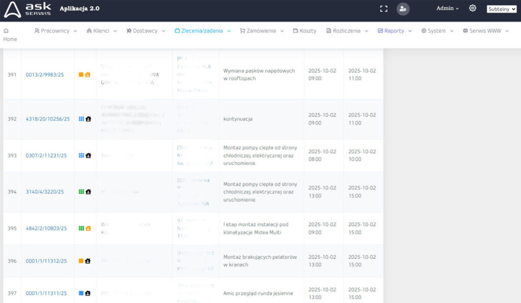
Task: Expand the Admin user menu
Action: (447, 9)
